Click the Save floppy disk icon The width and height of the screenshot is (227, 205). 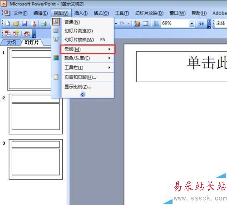pos(25,24)
